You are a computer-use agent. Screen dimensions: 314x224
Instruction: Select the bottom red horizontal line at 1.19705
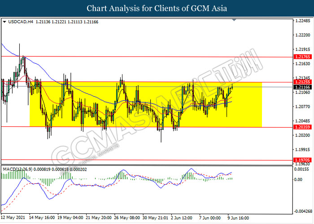(x=147, y=160)
